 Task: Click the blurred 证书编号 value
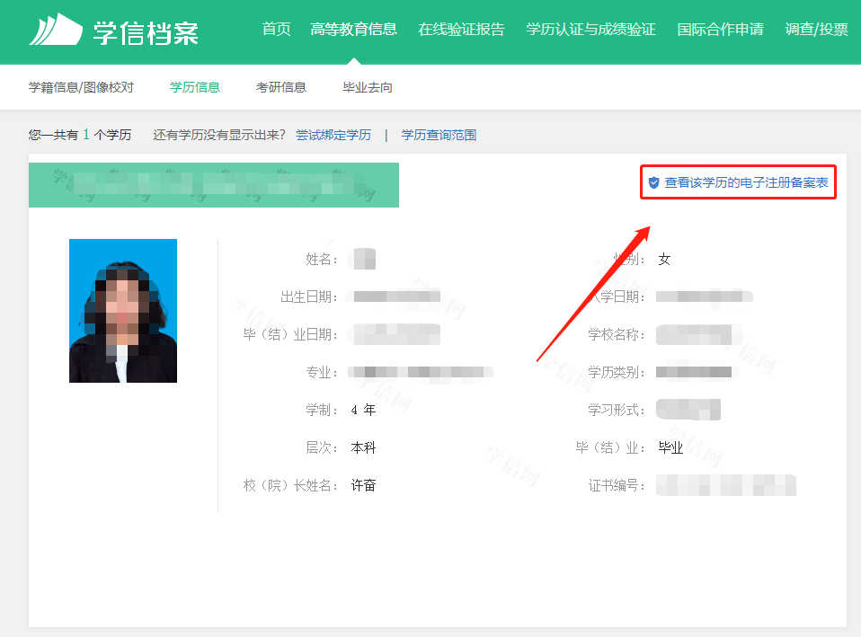[725, 485]
